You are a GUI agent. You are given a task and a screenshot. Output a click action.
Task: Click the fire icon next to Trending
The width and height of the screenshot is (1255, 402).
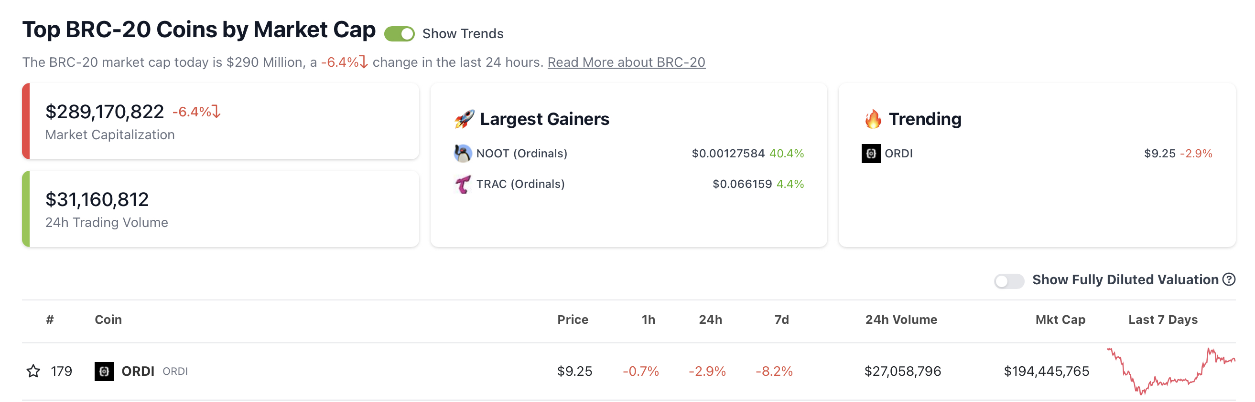(873, 119)
